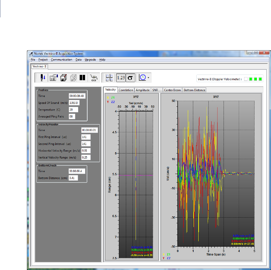
Task: Select the Center Beam tab
Action: [x=172, y=90]
